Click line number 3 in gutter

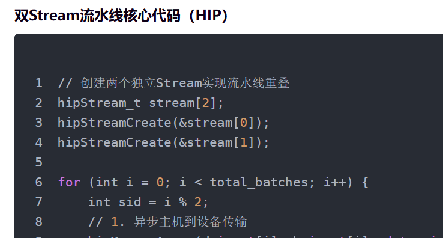click(39, 123)
